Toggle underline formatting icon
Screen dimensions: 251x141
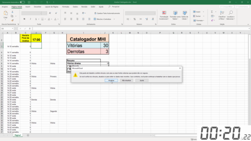coord(36,19)
